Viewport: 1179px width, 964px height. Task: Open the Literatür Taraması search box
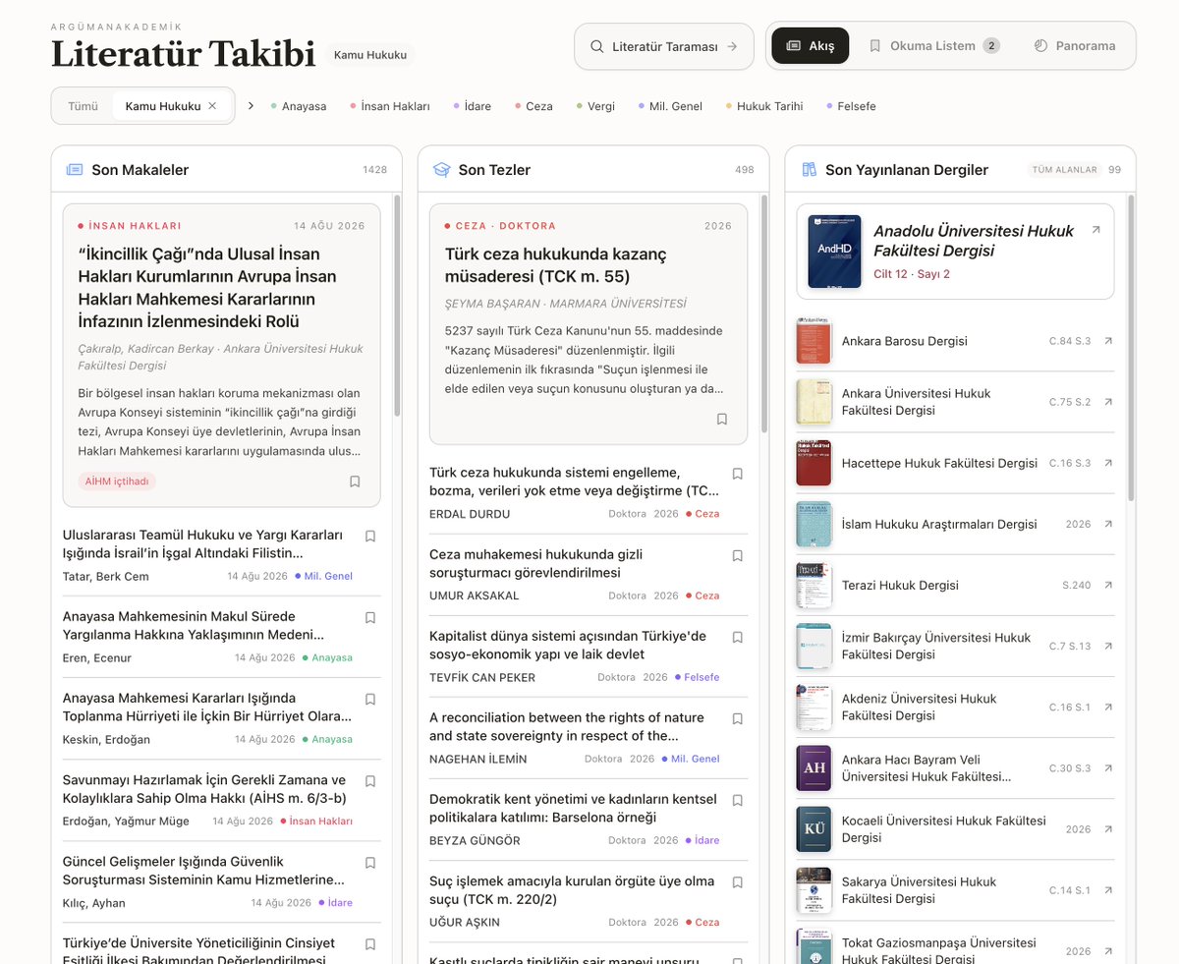coord(664,46)
